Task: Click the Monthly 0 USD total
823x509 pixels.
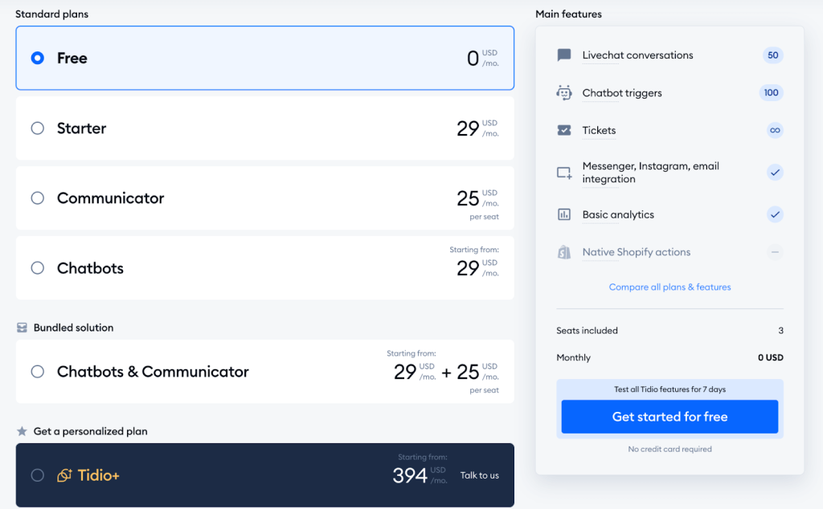Action: (x=771, y=357)
